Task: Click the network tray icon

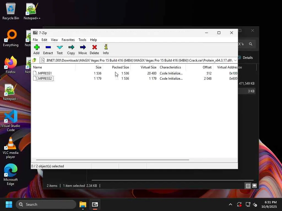Action: pyautogui.click(x=248, y=204)
